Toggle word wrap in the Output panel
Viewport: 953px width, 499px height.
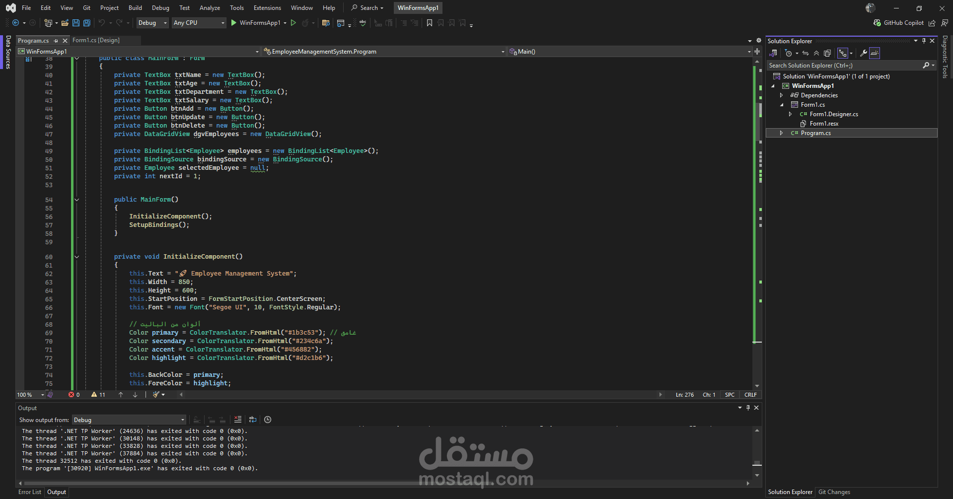click(x=253, y=420)
